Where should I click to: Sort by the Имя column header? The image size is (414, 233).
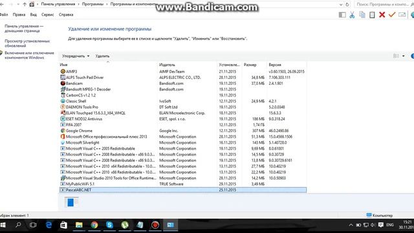coord(108,65)
